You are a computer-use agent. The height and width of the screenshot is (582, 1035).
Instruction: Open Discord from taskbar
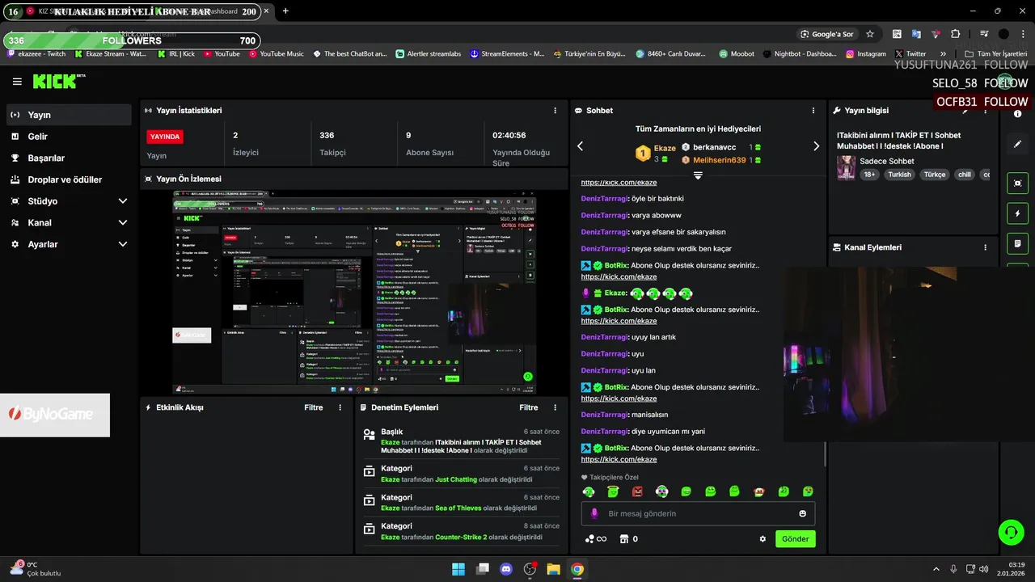[506, 569]
